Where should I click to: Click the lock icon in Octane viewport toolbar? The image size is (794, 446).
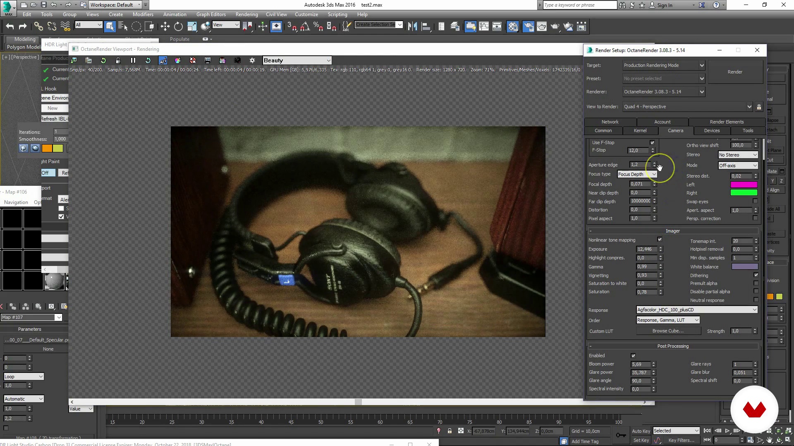tap(118, 60)
